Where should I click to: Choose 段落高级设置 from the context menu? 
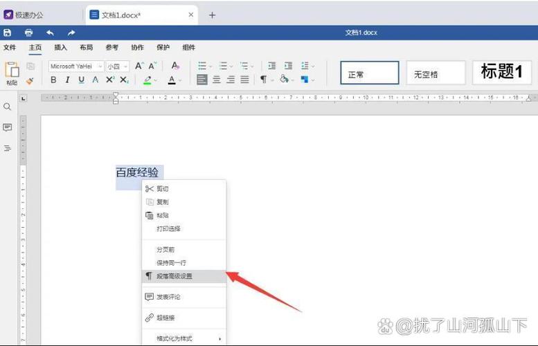(184, 276)
